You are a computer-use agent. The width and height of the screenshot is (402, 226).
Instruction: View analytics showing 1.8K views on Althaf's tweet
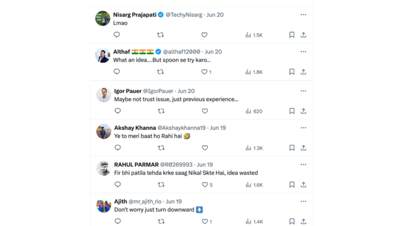(x=254, y=72)
